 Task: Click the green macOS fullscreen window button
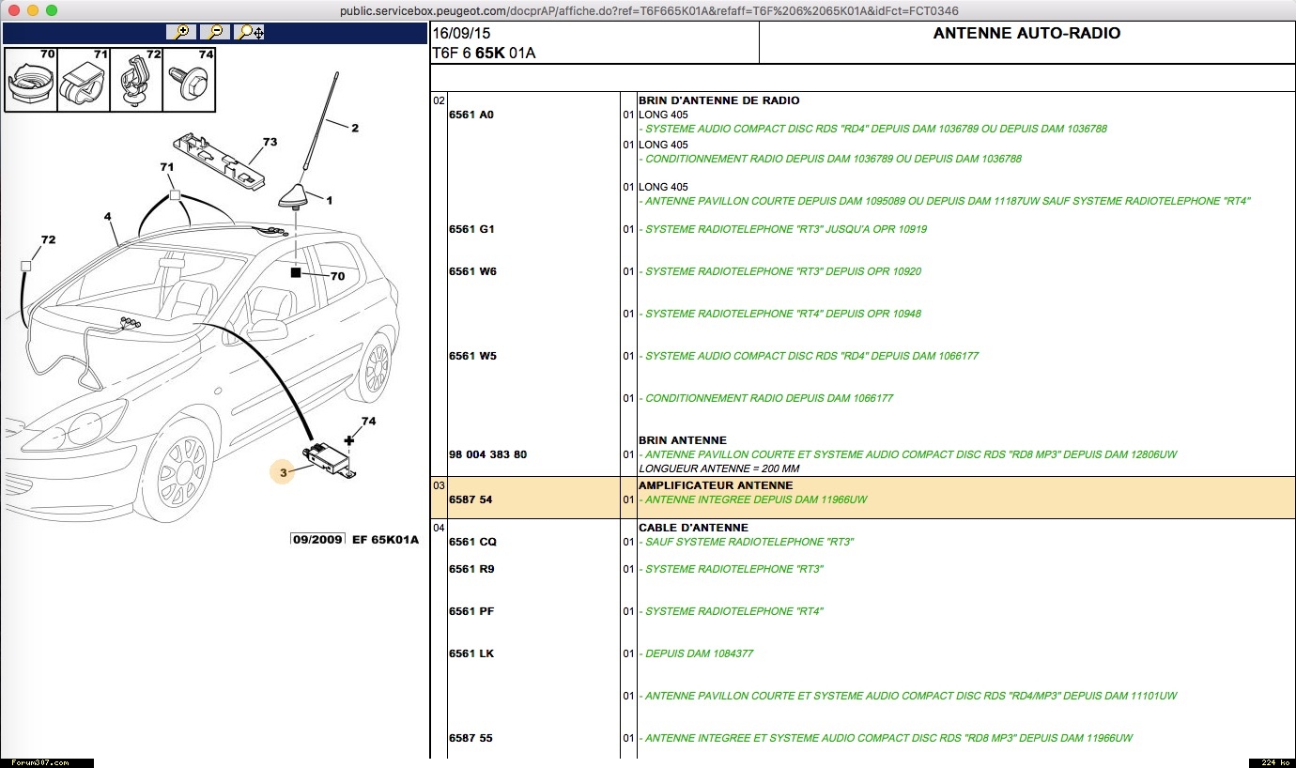52,10
